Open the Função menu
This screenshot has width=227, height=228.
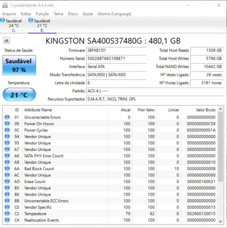[42, 14]
